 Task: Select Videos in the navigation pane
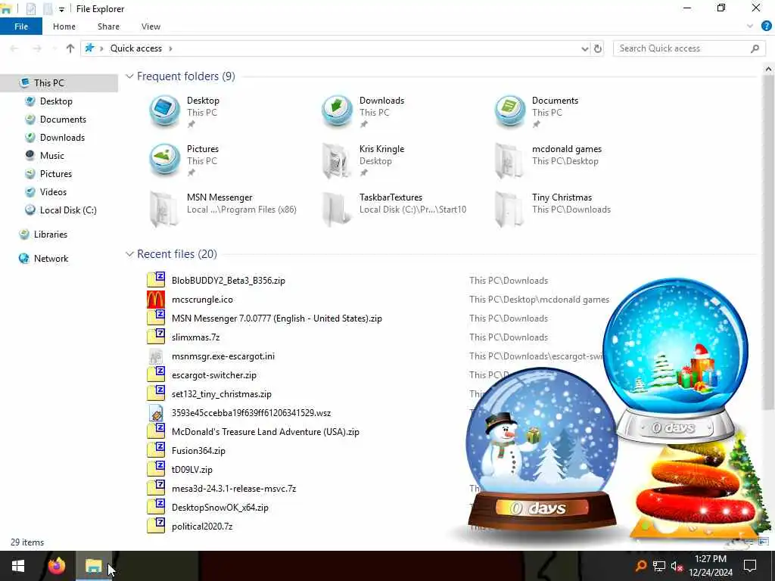click(53, 192)
